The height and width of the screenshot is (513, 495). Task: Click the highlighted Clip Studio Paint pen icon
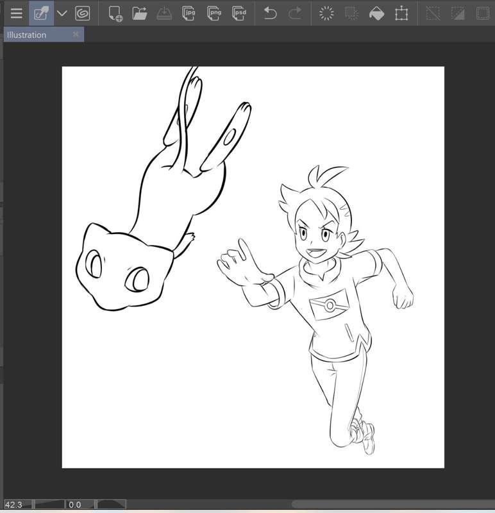[x=41, y=13]
